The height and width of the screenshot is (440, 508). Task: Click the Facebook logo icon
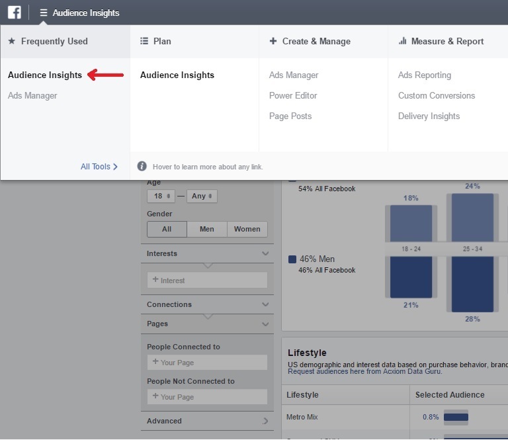pos(15,13)
